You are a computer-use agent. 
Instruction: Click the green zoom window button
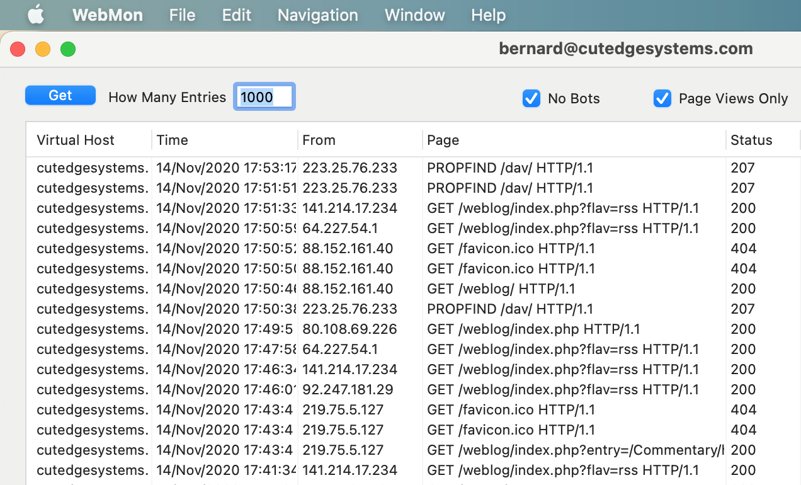point(68,49)
